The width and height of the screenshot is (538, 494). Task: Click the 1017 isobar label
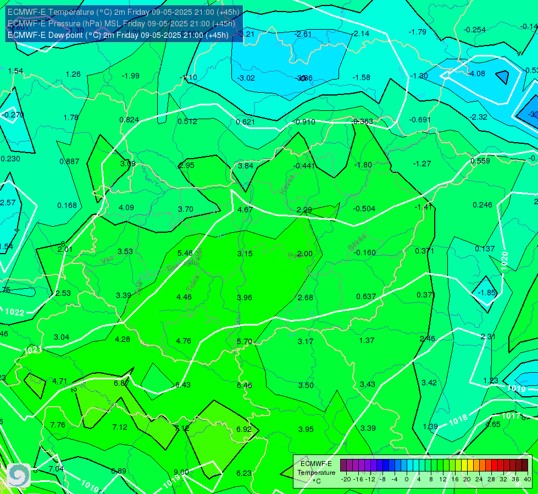511,416
